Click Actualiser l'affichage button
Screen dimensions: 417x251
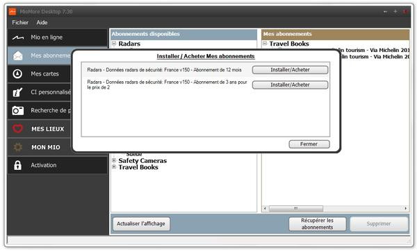[141, 224]
